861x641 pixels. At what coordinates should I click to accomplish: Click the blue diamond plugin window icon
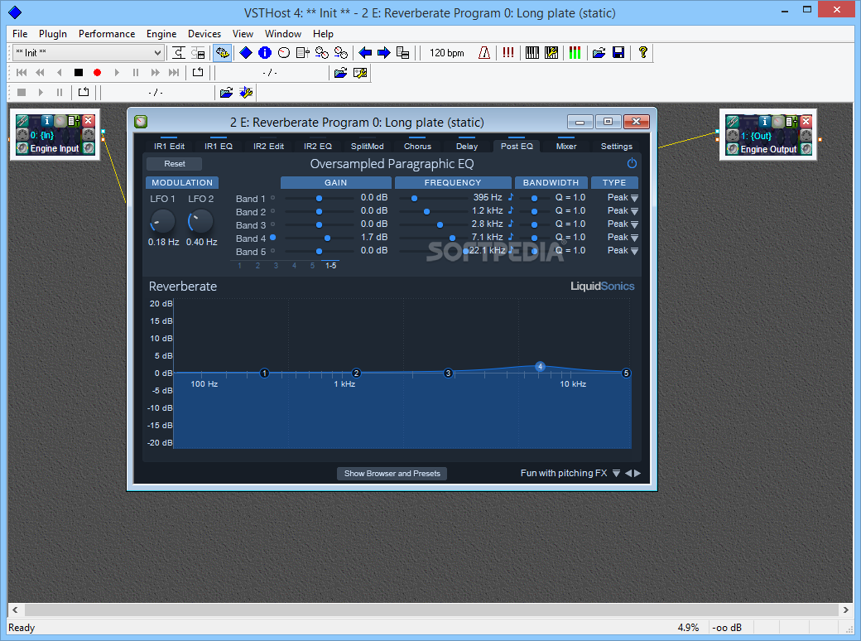(246, 53)
